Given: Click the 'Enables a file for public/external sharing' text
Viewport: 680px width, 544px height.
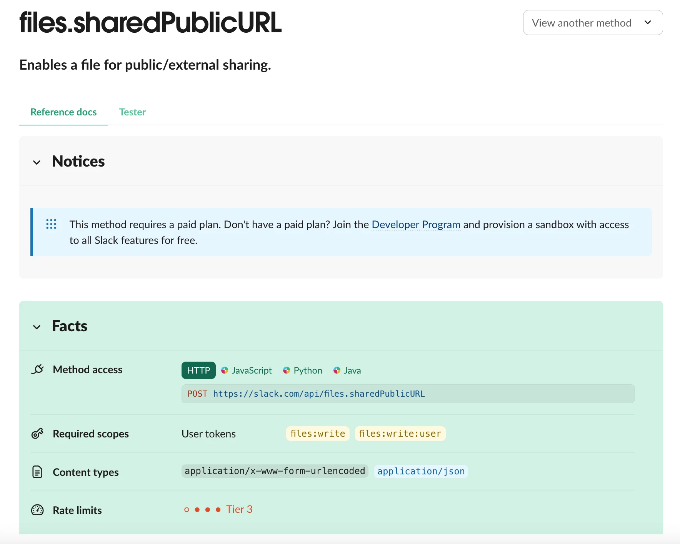Looking at the screenshot, I should (145, 65).
